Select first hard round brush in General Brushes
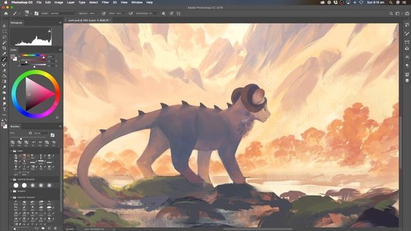Screen dimensions: 411x231 (x=16, y=185)
